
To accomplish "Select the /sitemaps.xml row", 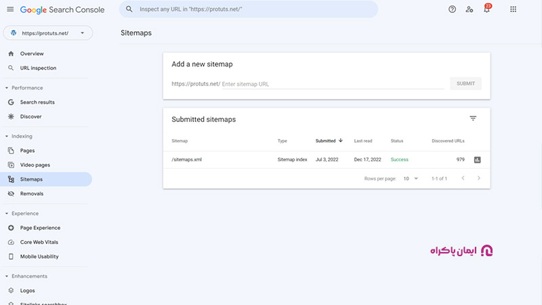I will tap(327, 160).
